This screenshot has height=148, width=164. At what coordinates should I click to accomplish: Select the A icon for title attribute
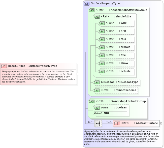[x=102, y=55]
